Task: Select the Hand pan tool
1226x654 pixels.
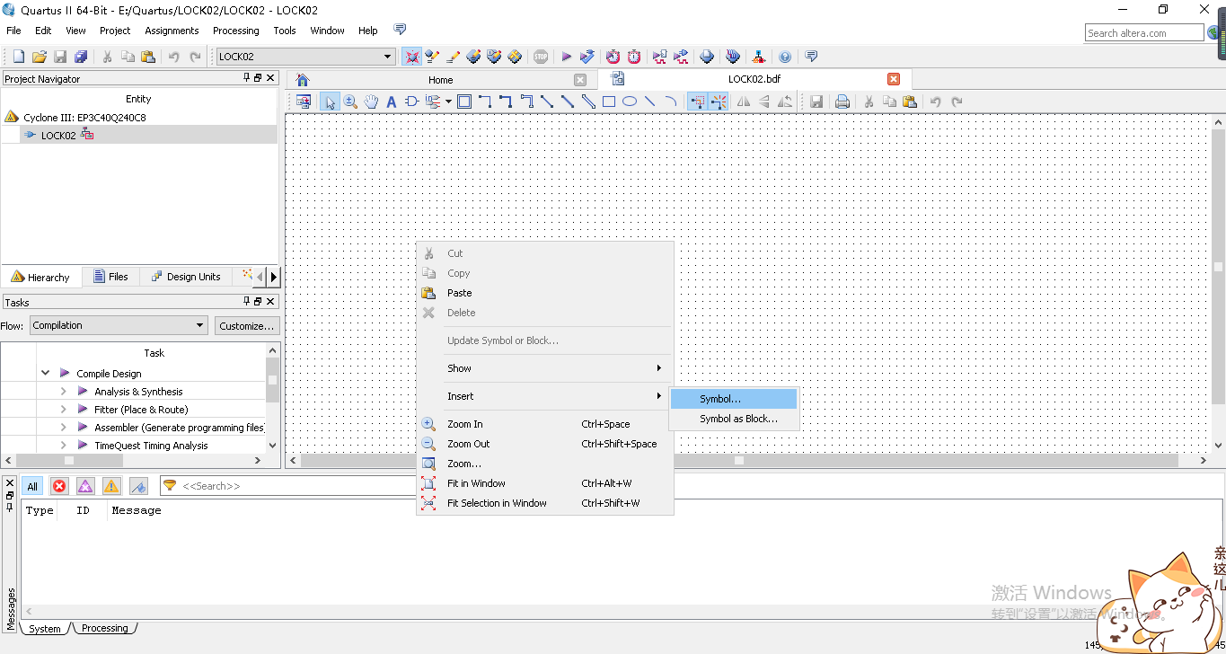Action: coord(371,102)
